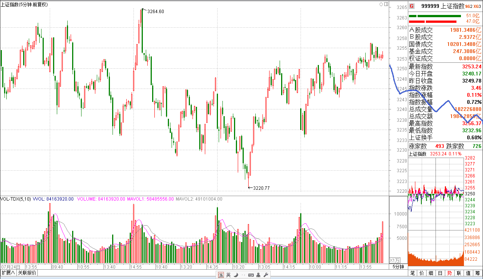
Task: Click the red G icon beside 999999
Action: click(x=412, y=6)
